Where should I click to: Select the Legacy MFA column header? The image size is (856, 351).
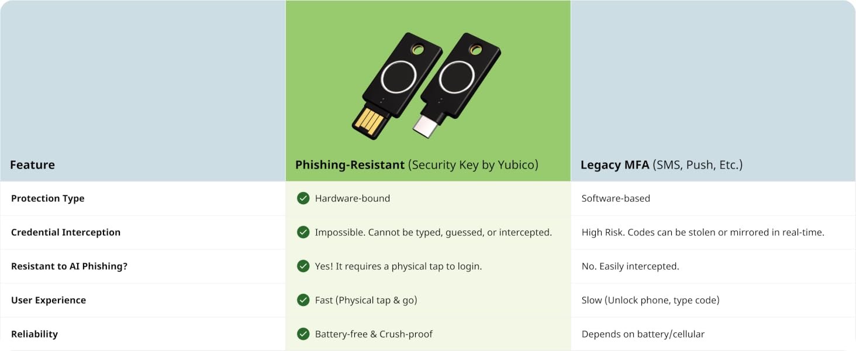661,165
